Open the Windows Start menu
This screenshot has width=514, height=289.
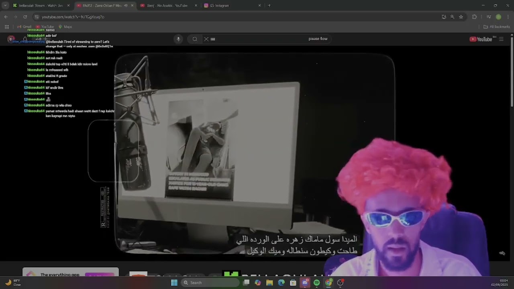click(174, 283)
